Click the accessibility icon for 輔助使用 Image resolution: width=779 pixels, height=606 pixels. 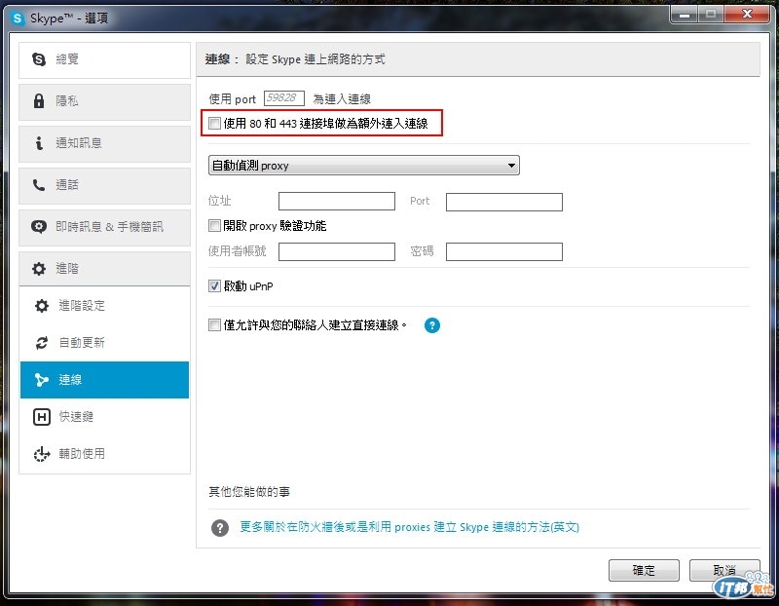click(x=42, y=454)
